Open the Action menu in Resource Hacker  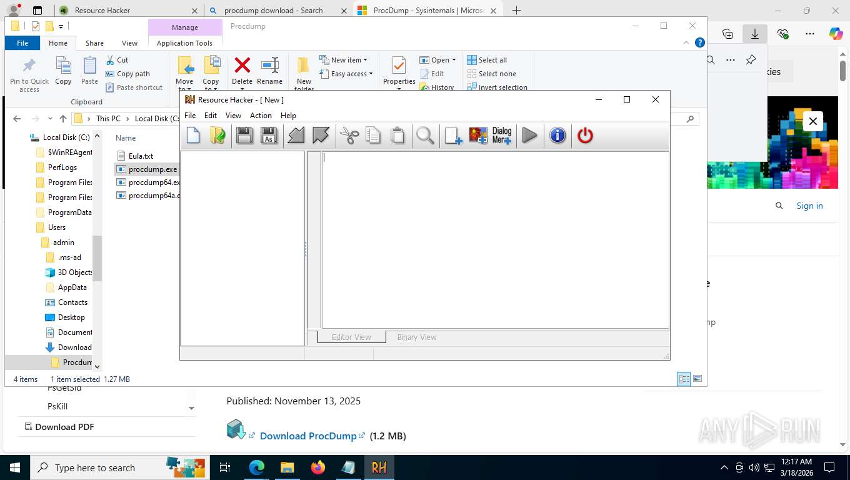(261, 116)
